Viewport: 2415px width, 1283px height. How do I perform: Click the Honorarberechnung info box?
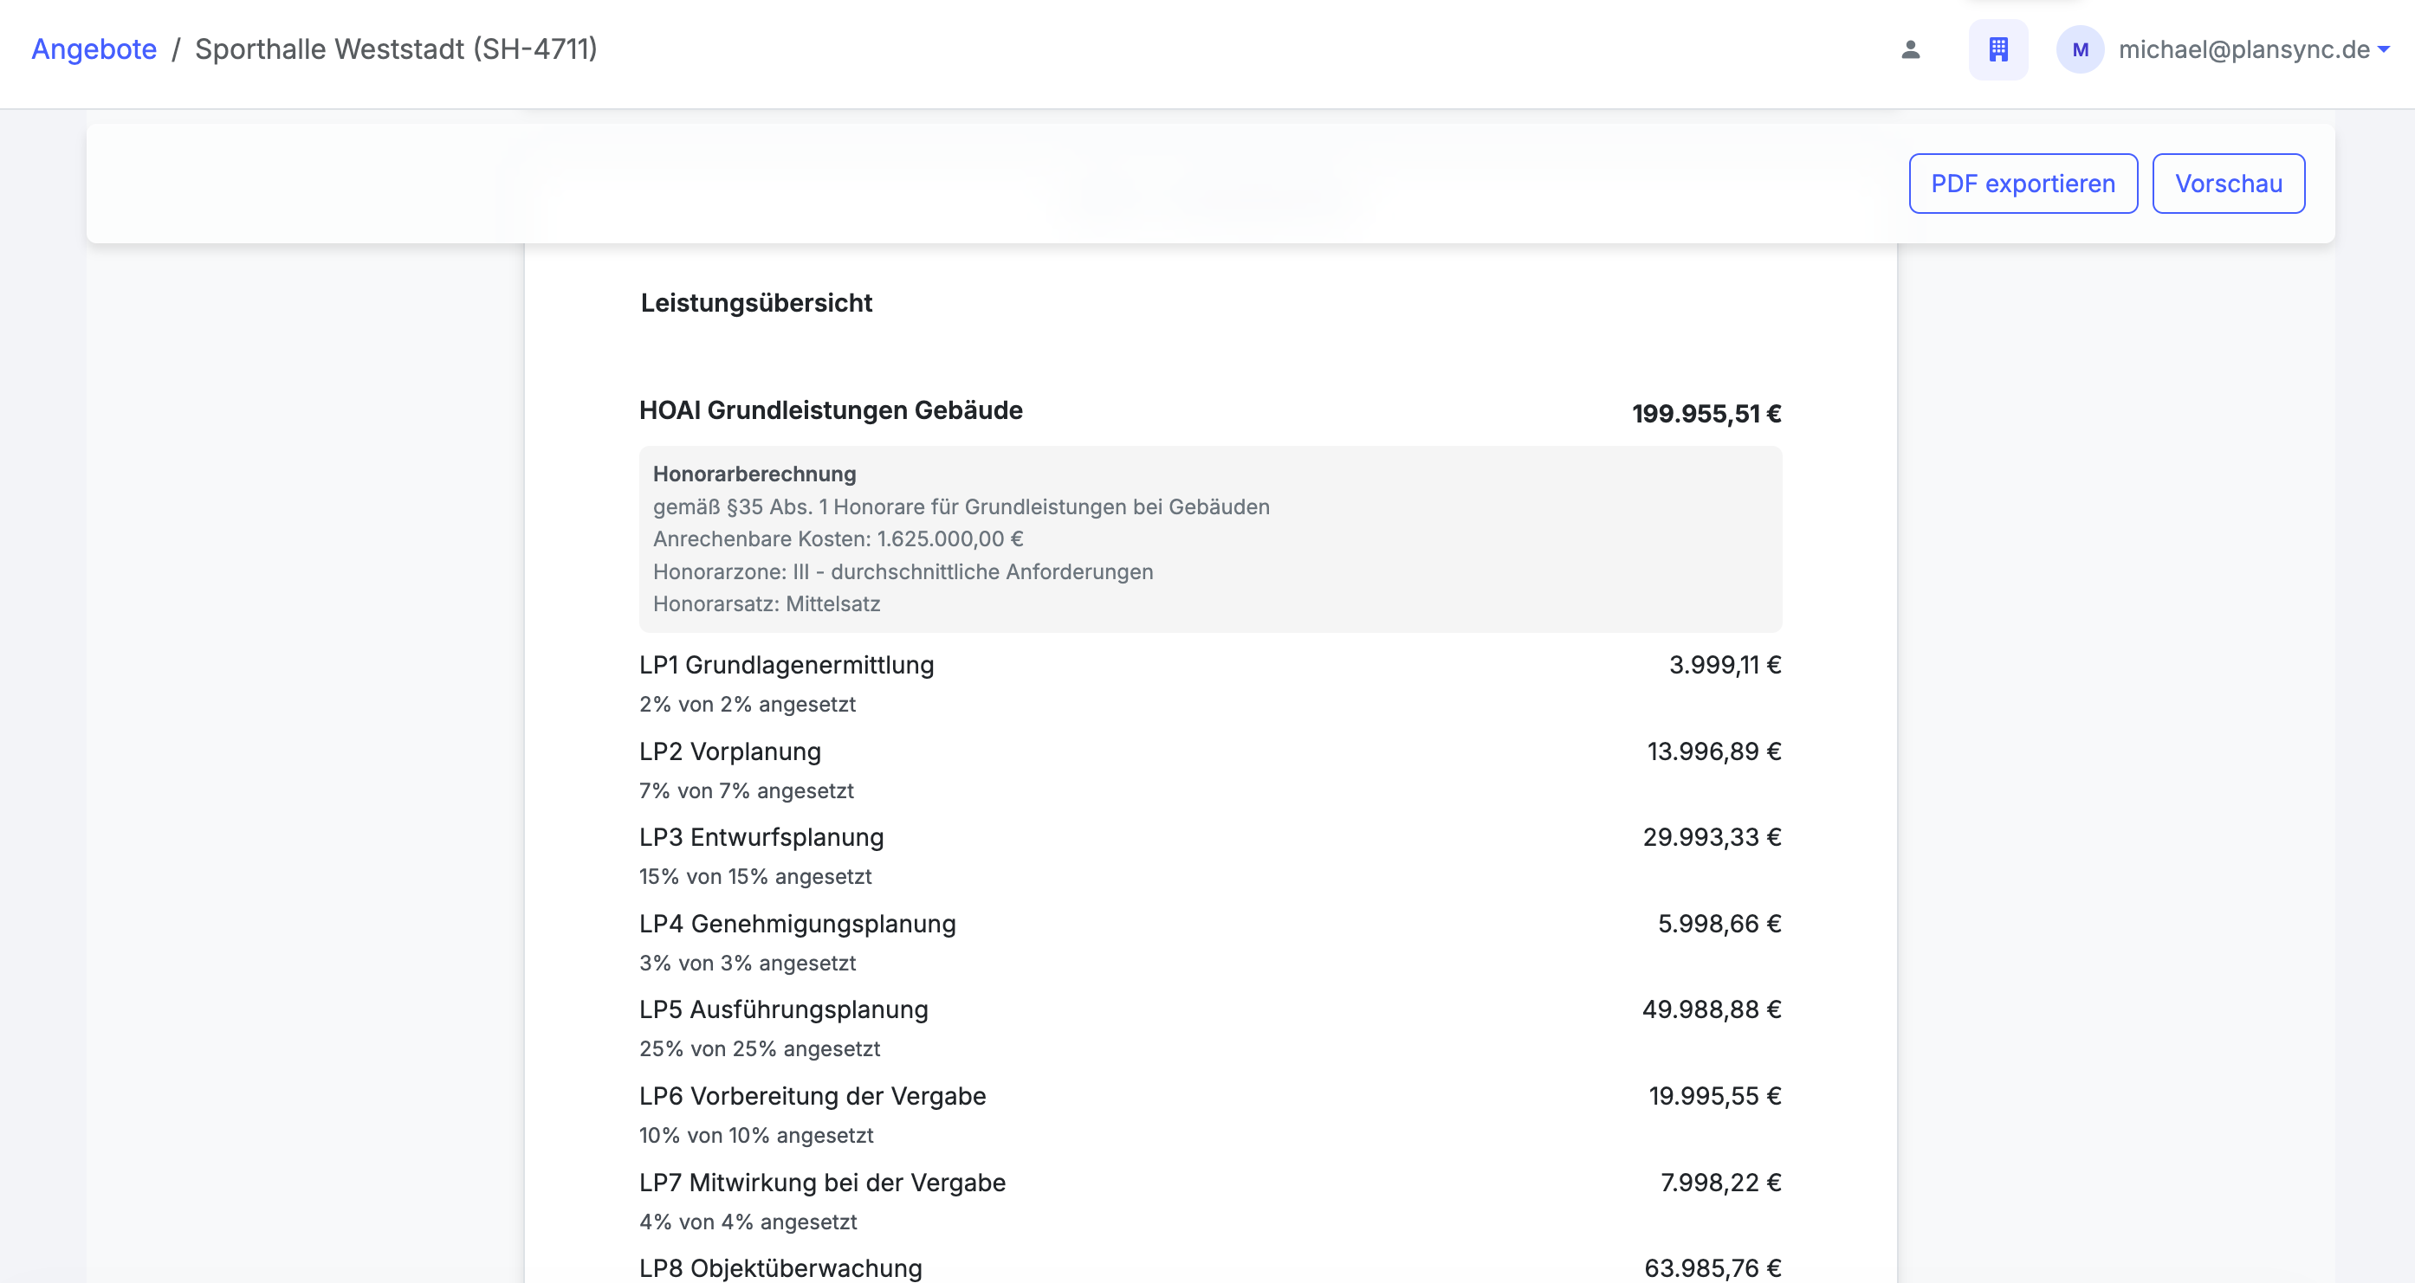coord(1209,538)
